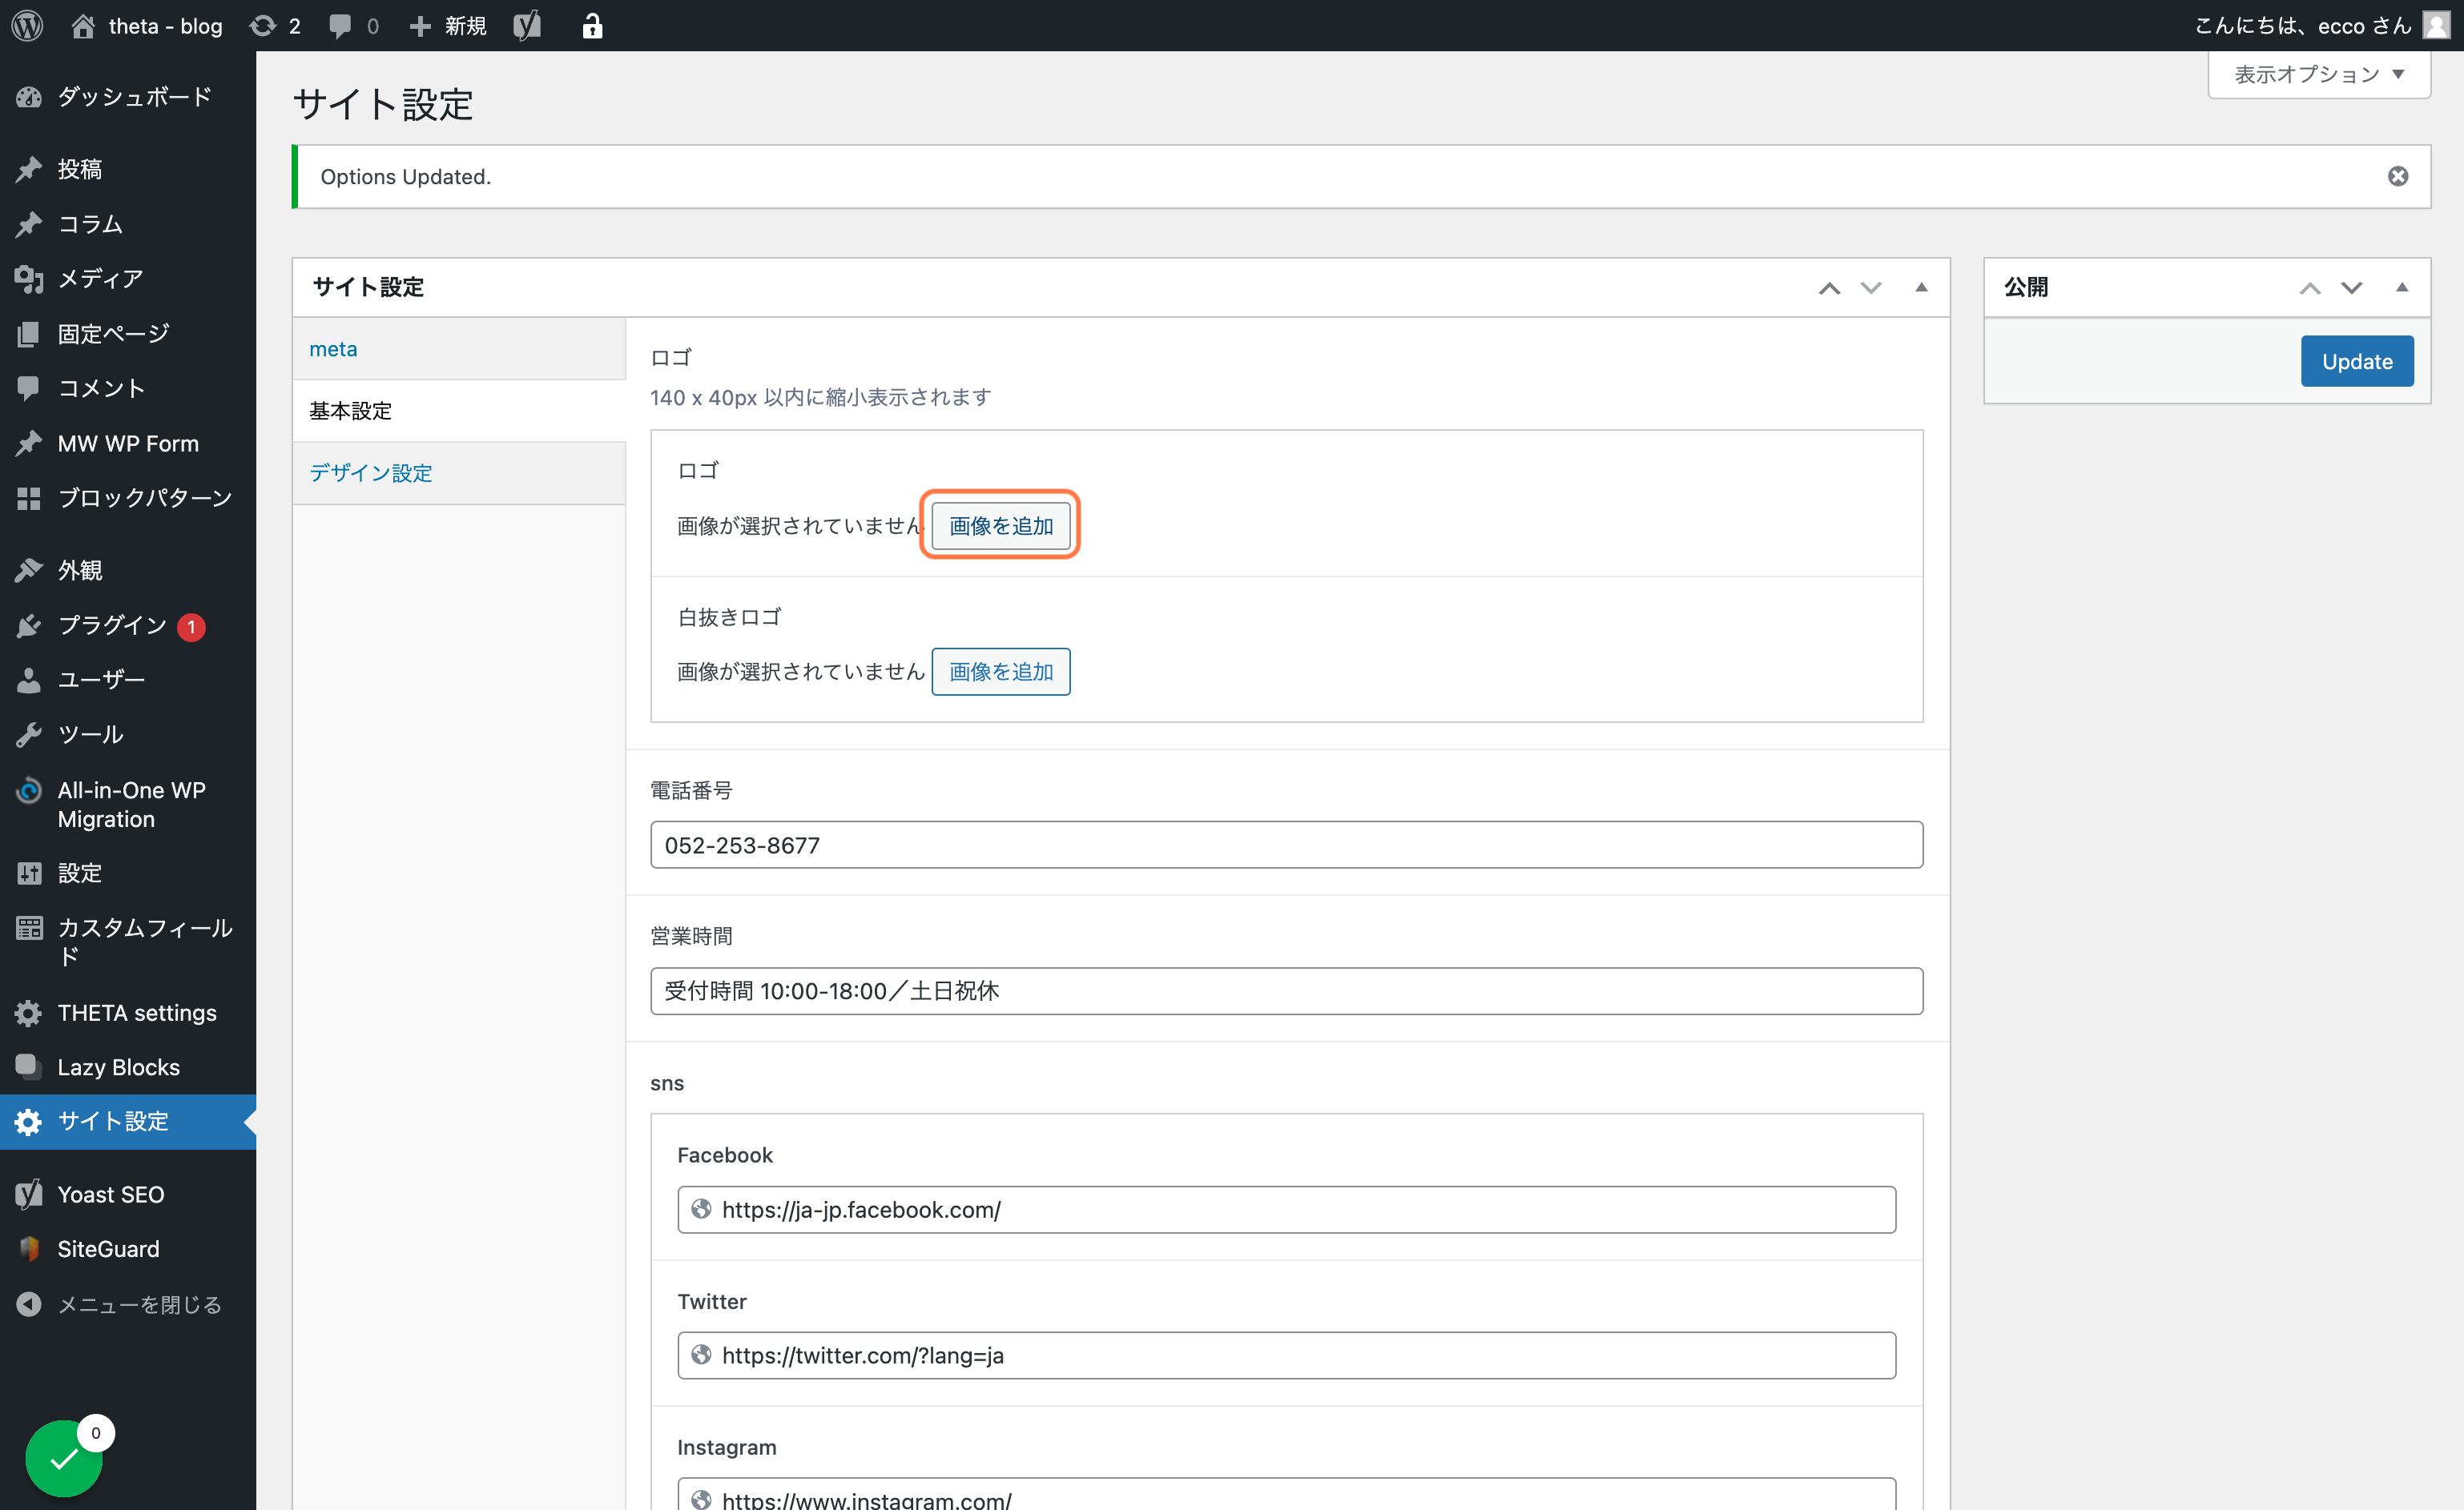
Task: Open Yoast SEO sidebar menu
Action: pos(128,1195)
